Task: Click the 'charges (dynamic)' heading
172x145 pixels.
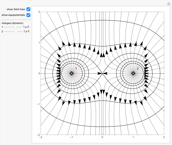Action: [12, 23]
